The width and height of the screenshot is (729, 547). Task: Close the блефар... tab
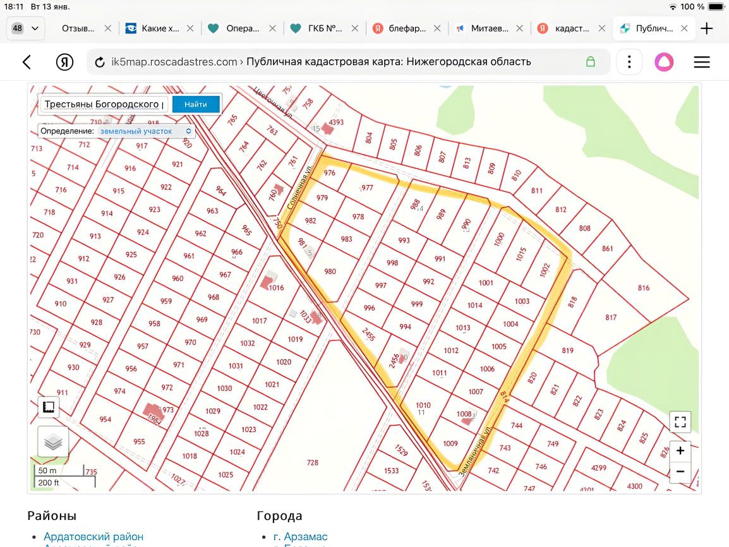[437, 28]
